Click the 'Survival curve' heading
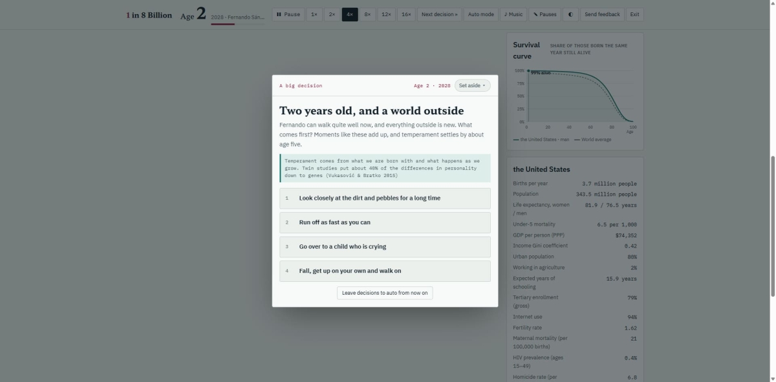Image resolution: width=776 pixels, height=382 pixels. pos(526,50)
